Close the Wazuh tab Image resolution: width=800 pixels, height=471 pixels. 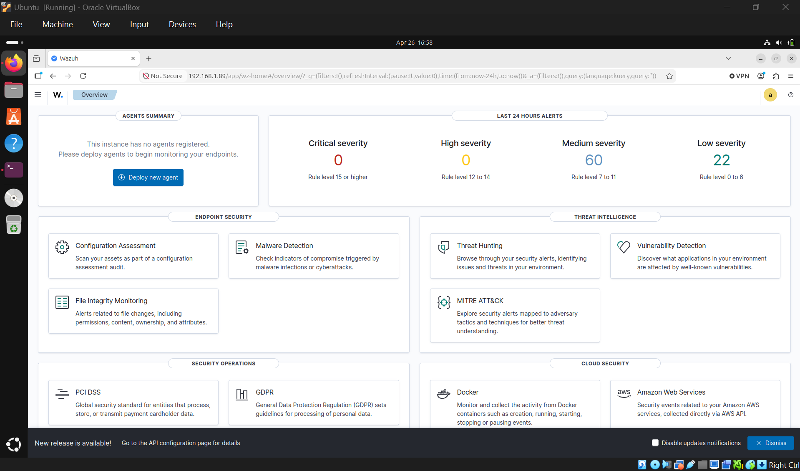133,58
